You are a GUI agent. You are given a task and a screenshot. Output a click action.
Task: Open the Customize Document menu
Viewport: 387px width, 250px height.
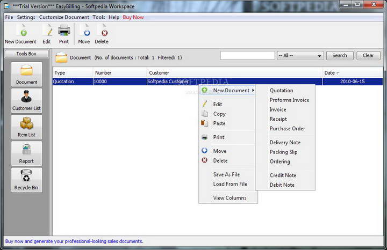64,17
